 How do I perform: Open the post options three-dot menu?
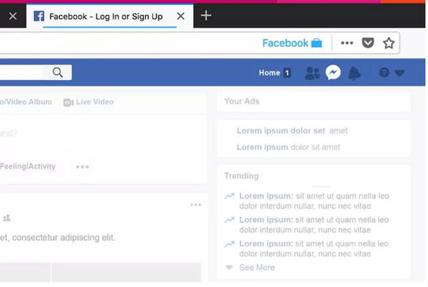pos(195,204)
